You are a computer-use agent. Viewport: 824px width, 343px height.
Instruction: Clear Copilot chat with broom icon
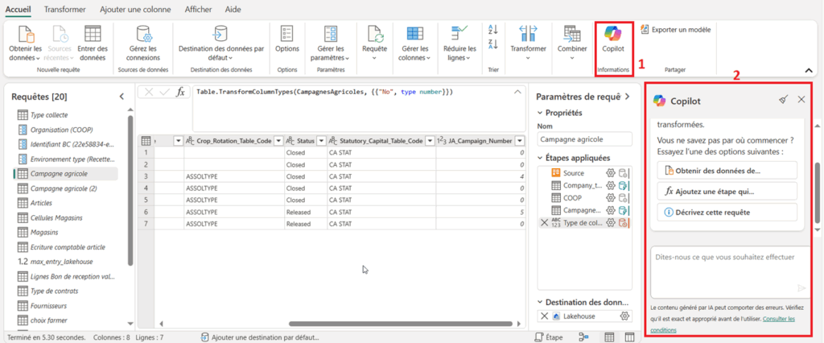tap(783, 100)
